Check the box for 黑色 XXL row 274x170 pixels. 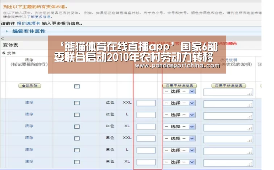click(x=77, y=138)
